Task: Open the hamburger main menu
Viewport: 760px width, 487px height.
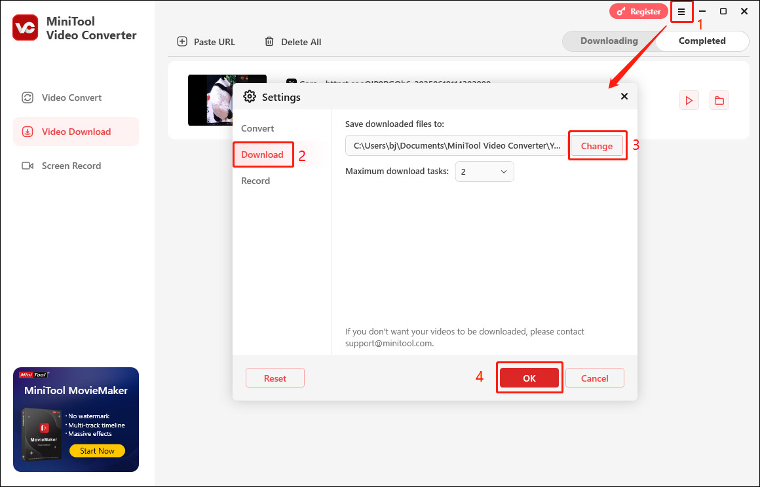Action: coord(681,12)
